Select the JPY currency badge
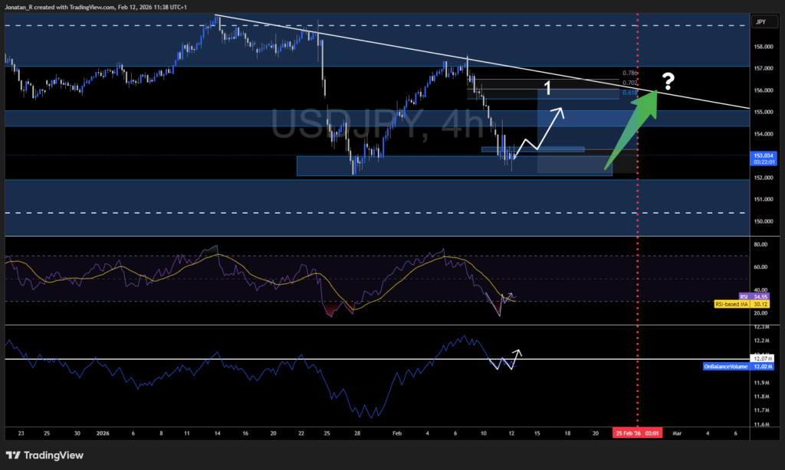 click(x=764, y=21)
